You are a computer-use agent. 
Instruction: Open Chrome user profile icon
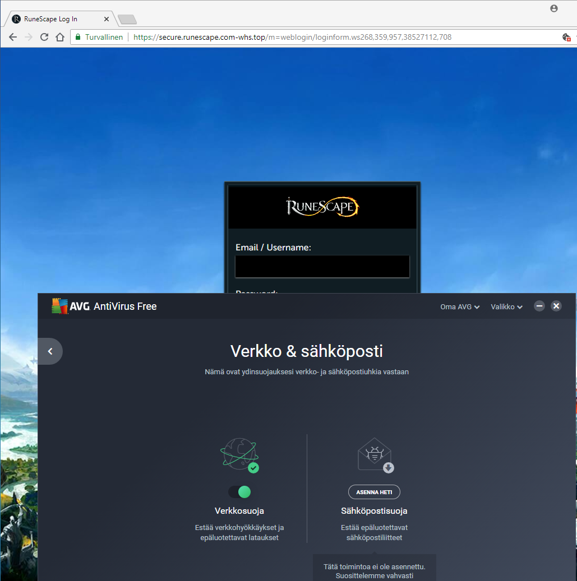(x=554, y=8)
